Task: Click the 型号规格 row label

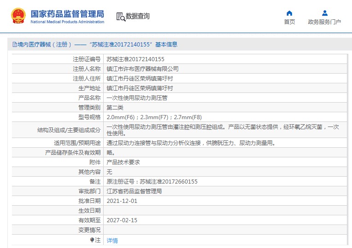Action: (89, 117)
